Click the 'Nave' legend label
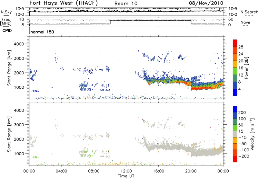Image resolution: width=258 pixels, height=178 pixels. click(x=245, y=22)
